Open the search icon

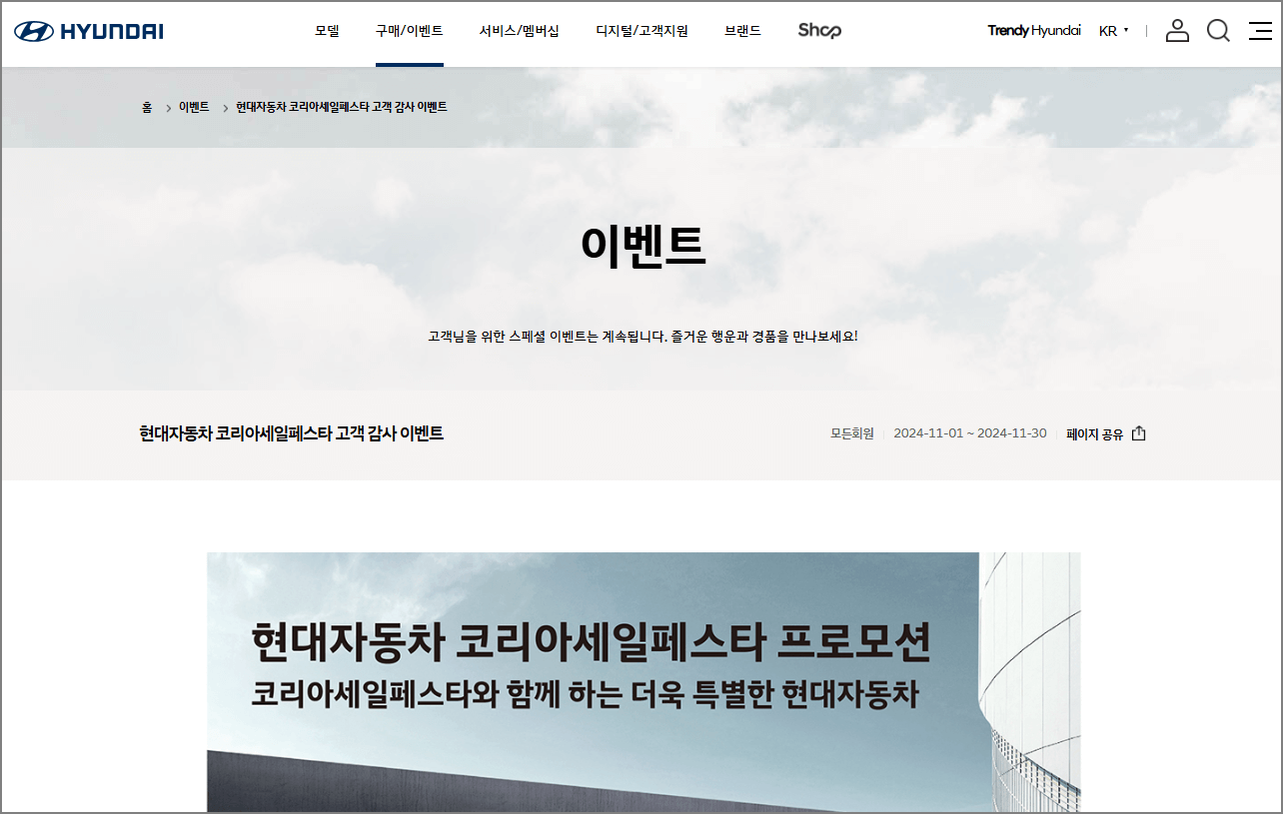(1218, 31)
